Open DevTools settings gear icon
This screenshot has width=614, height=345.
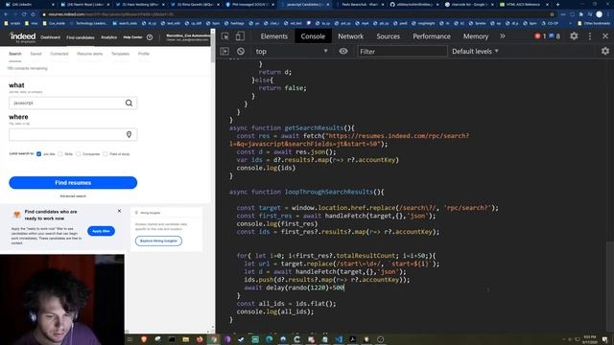coord(574,36)
